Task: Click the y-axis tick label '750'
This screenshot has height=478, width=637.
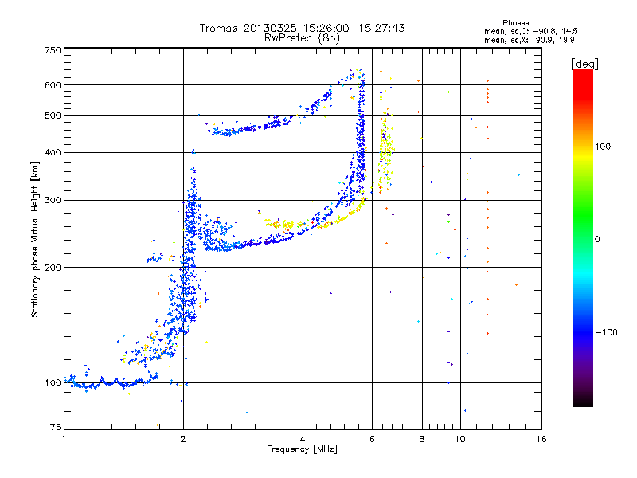Action: [x=53, y=50]
